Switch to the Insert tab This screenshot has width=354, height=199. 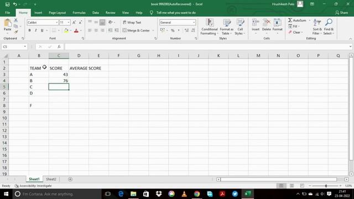click(x=38, y=13)
